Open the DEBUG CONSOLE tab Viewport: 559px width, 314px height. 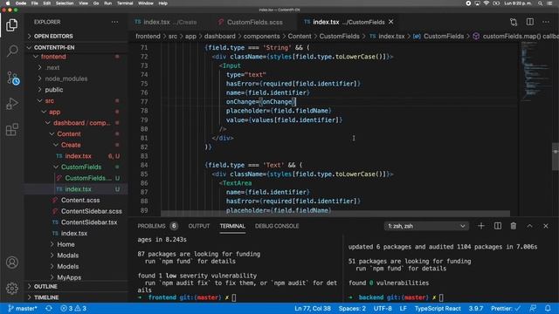click(277, 226)
